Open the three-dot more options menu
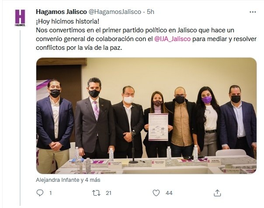This screenshot has height=208, width=264. [x=253, y=12]
